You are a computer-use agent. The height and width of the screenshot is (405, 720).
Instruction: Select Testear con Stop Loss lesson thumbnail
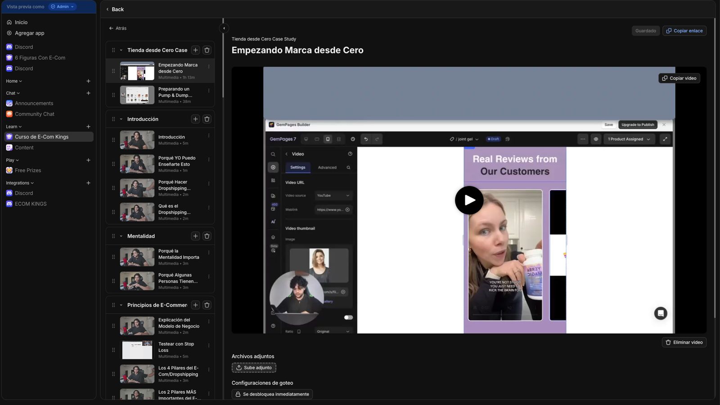pos(137,350)
